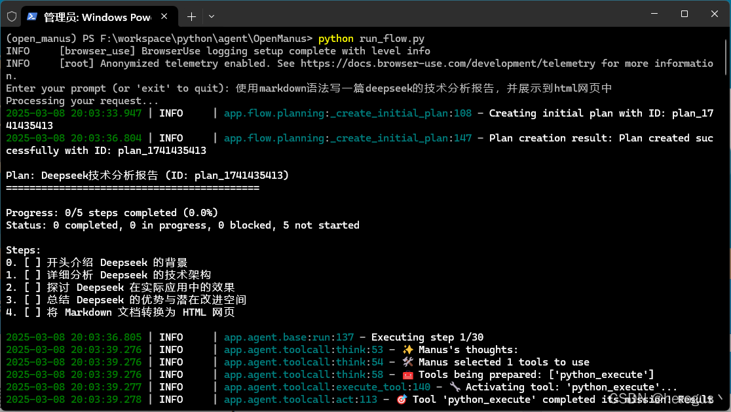Screen dimensions: 731x412
Task: Click the 'python run_flow.py' command text
Action: click(x=371, y=39)
